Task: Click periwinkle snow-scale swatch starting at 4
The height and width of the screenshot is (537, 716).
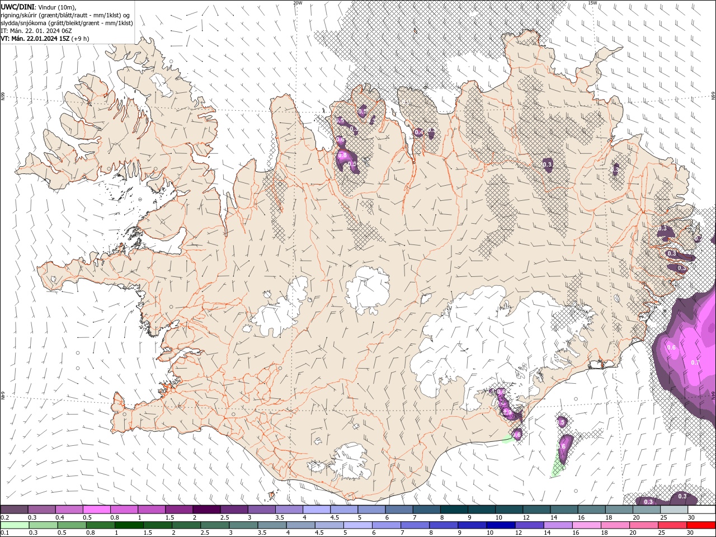Action: 316,510
